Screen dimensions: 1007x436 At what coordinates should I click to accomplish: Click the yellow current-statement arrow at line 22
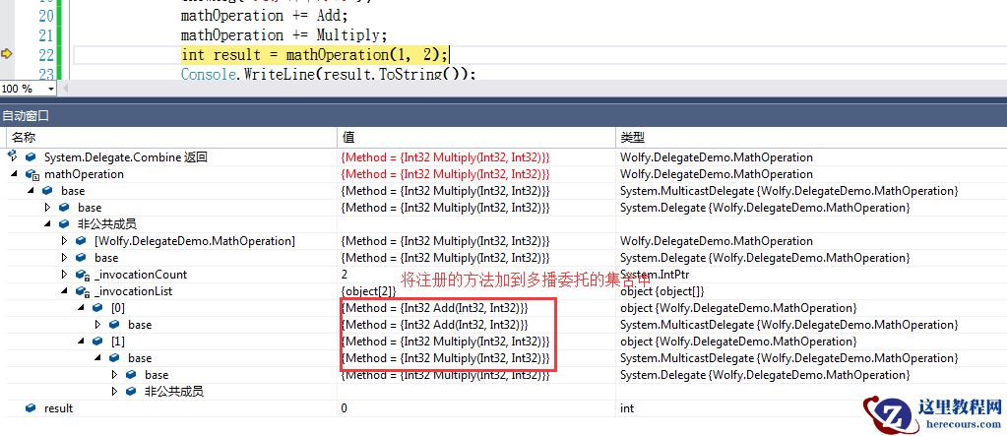[7, 54]
